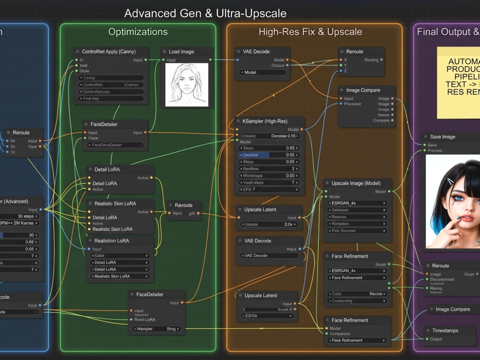
Task: Click the yellow sticky note
Action: point(458,83)
